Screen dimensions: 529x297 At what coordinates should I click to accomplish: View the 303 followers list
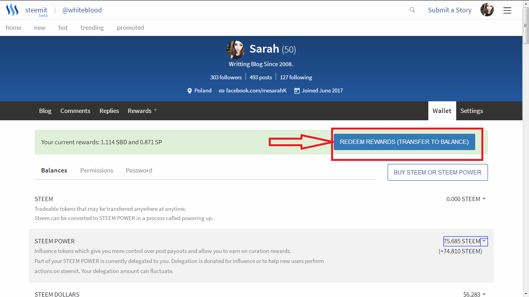click(x=226, y=77)
